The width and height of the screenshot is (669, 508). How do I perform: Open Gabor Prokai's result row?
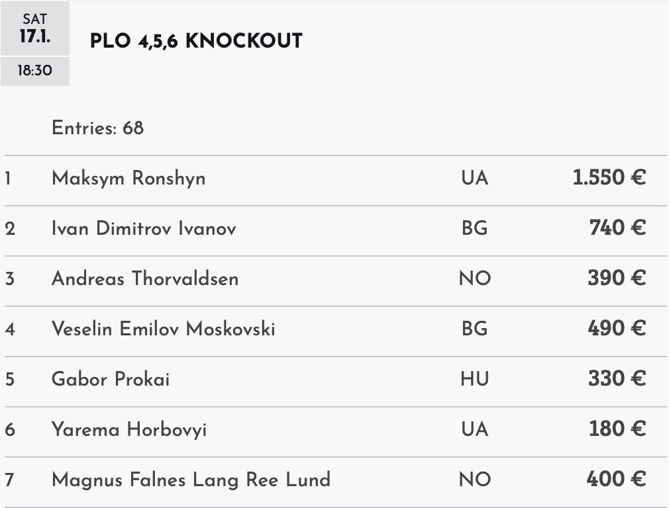click(111, 379)
